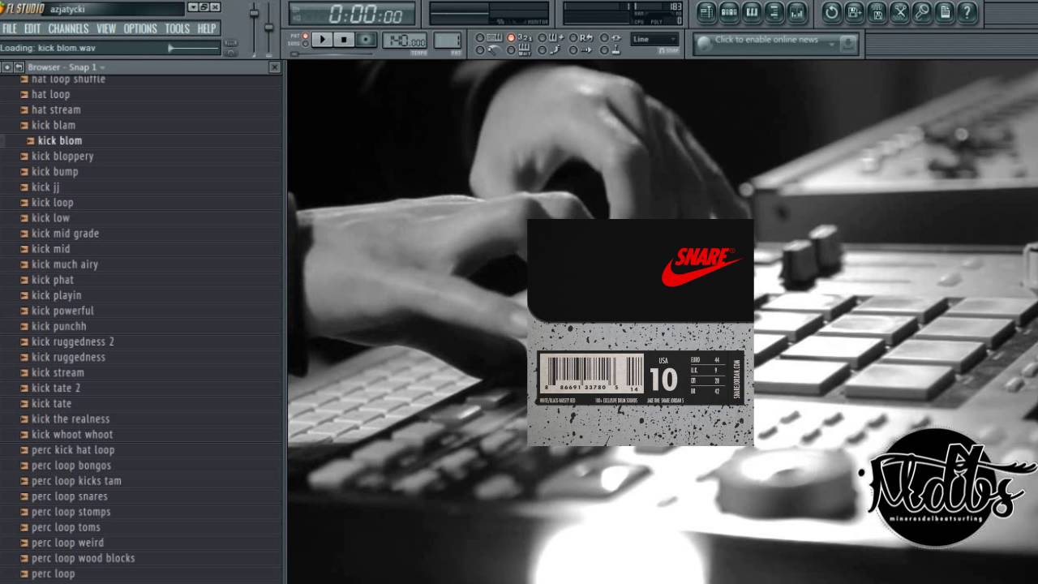Toggle wait for input option
1038x584 pixels.
pos(520,50)
